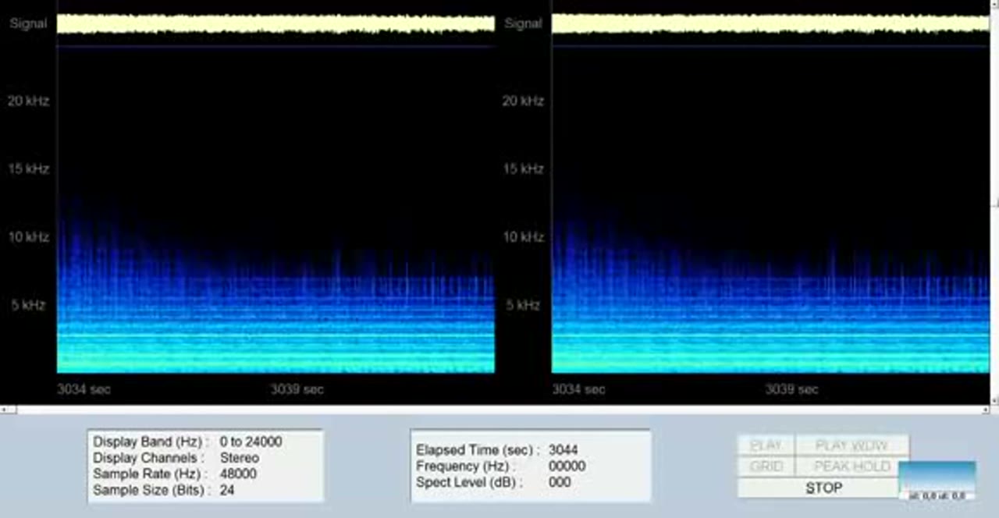This screenshot has width=999, height=518.
Task: Click the Elapsed Time value "3044"
Action: coord(563,450)
